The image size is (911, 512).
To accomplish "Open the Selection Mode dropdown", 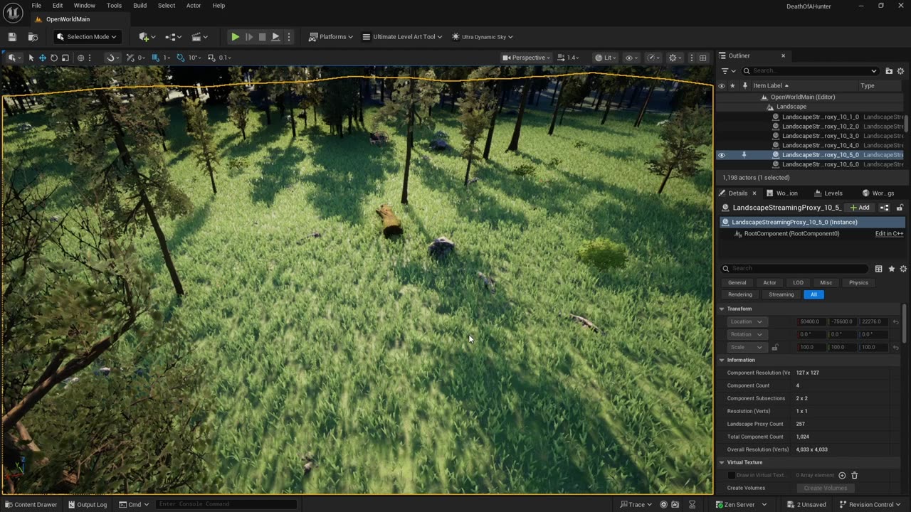I will tap(87, 37).
